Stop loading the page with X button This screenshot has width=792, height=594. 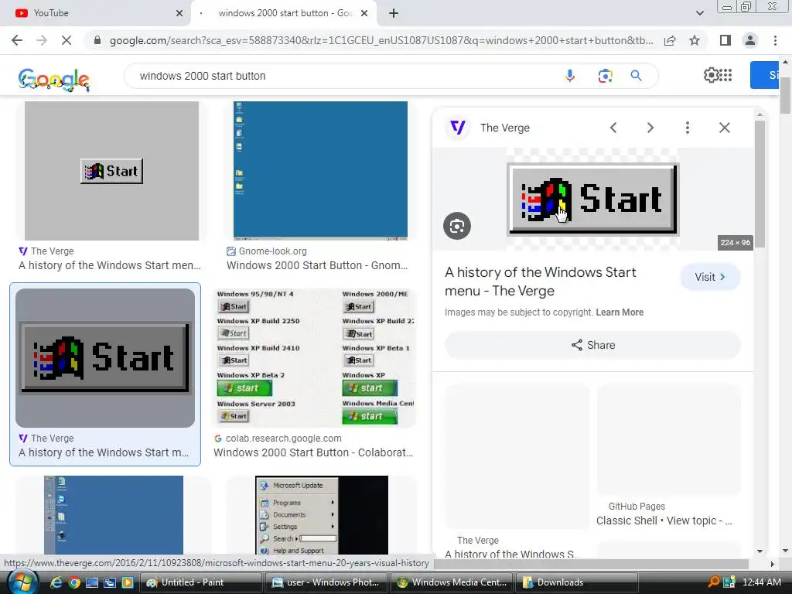(67, 40)
